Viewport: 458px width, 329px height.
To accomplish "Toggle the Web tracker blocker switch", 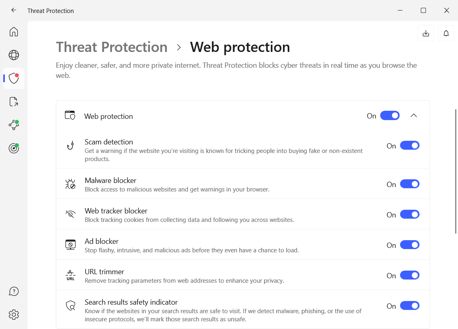I will (409, 215).
